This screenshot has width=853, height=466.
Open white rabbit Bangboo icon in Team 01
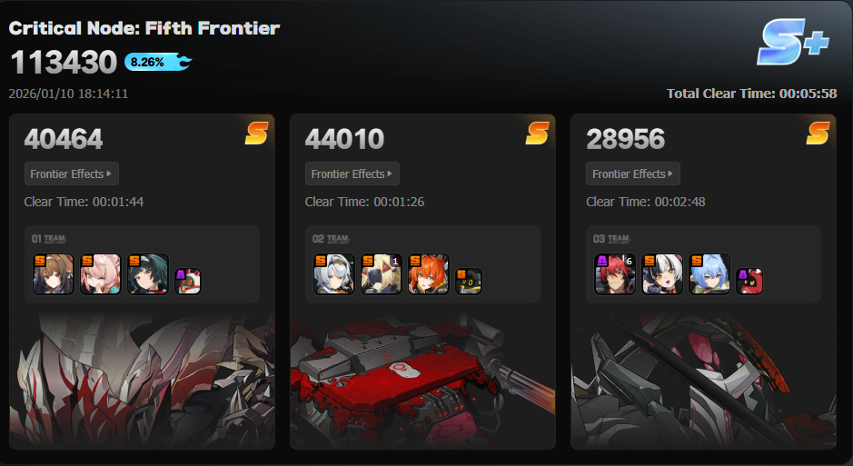click(x=188, y=281)
